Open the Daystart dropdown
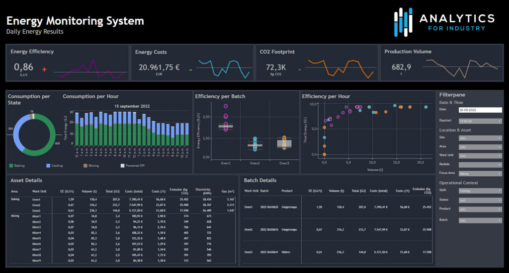Screen dimensions: 509x273 click(x=480, y=121)
